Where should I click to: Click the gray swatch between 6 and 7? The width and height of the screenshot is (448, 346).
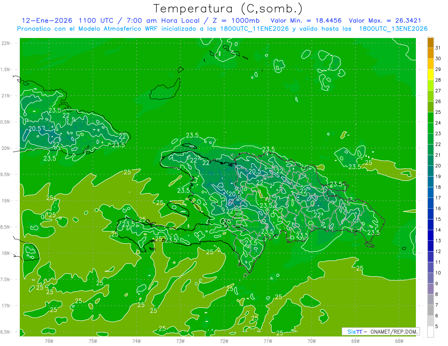(430, 310)
